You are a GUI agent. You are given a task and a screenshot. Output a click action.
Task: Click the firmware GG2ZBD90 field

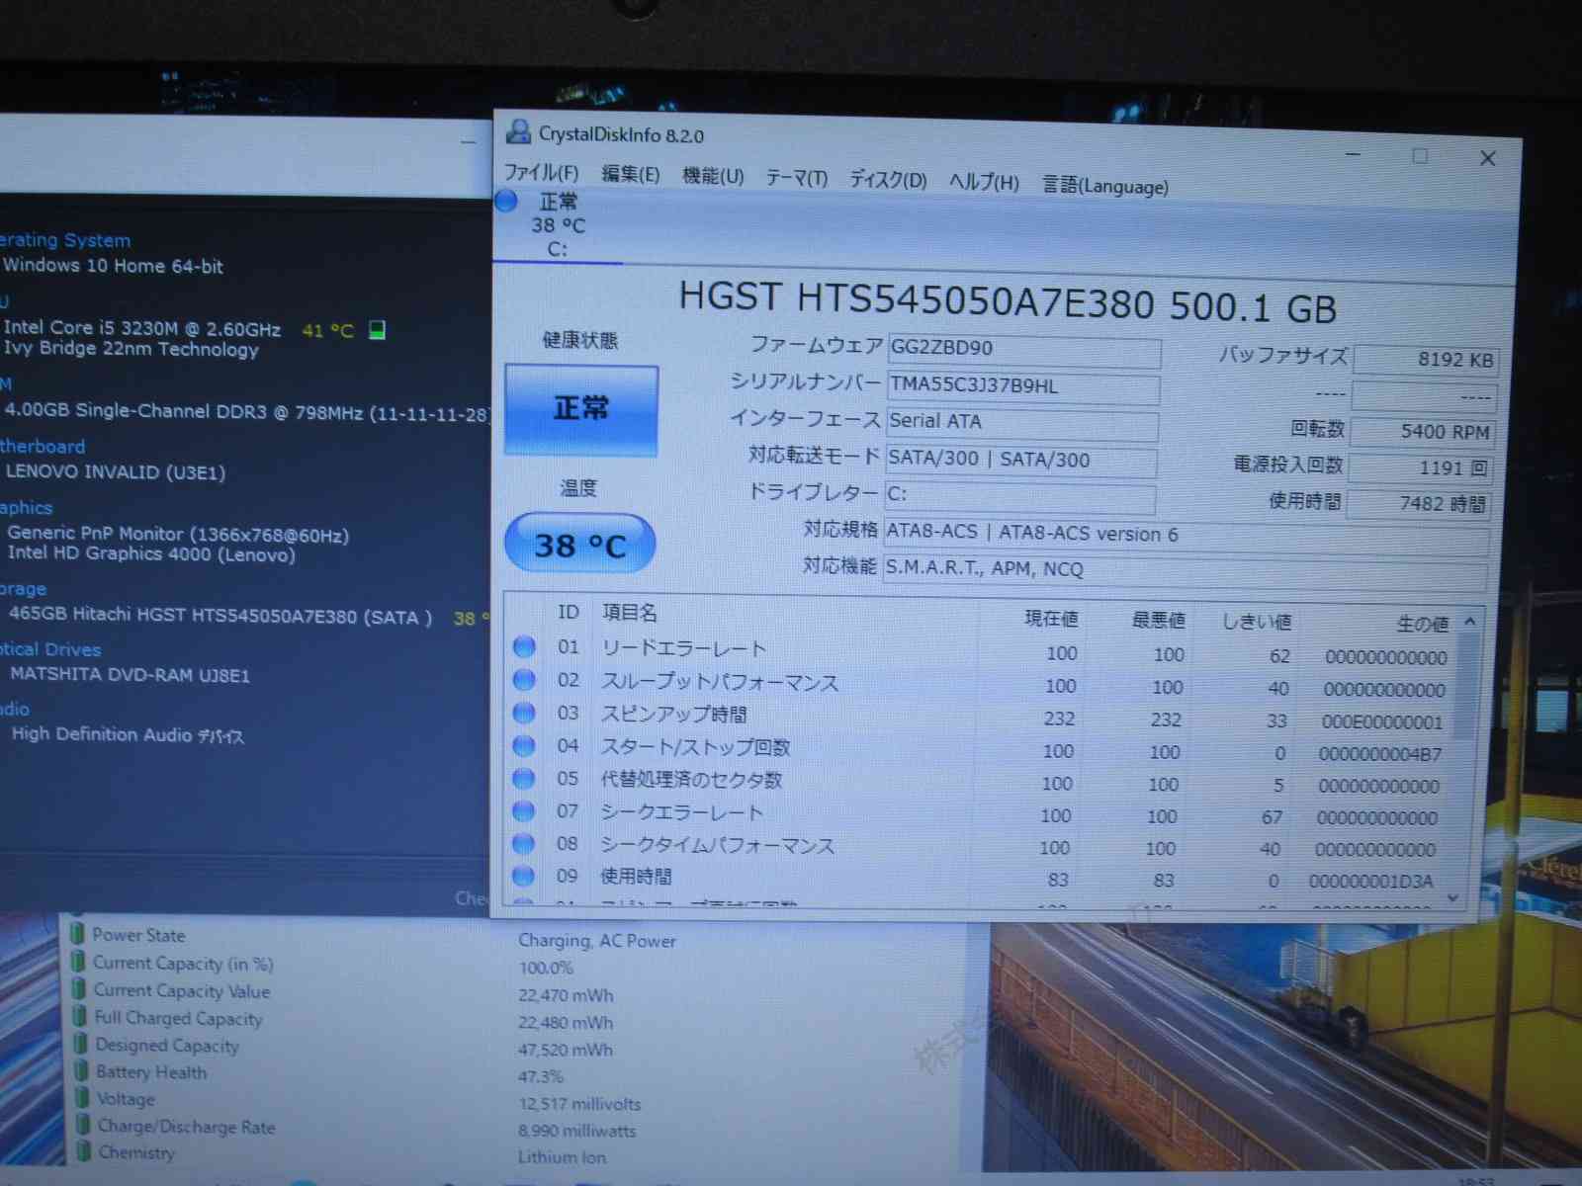(1023, 349)
